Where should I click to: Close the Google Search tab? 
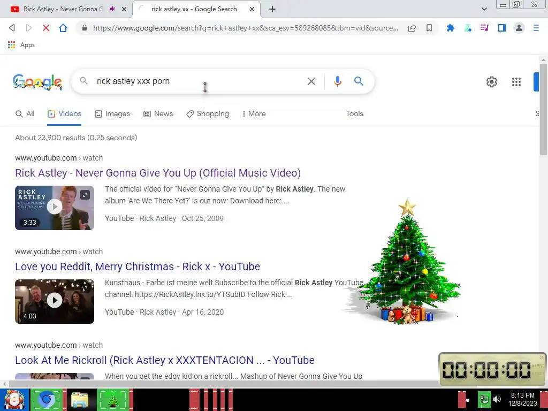click(x=252, y=9)
